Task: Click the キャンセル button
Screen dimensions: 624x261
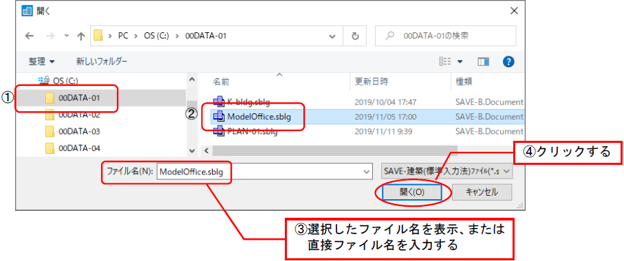Action: (482, 192)
